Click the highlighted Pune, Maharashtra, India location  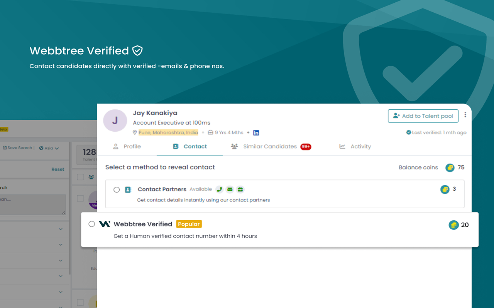pyautogui.click(x=168, y=132)
